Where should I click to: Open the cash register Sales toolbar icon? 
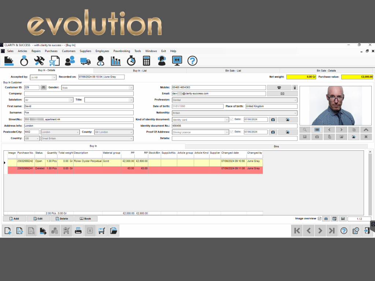[x=9, y=61]
